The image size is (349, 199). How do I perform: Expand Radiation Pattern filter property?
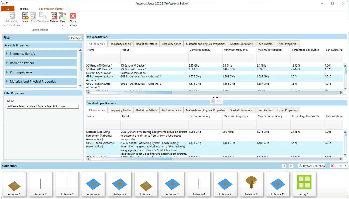(x=41, y=63)
